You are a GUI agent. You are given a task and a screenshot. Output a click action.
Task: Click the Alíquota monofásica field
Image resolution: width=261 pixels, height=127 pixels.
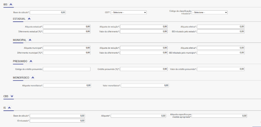[x=67, y=85]
